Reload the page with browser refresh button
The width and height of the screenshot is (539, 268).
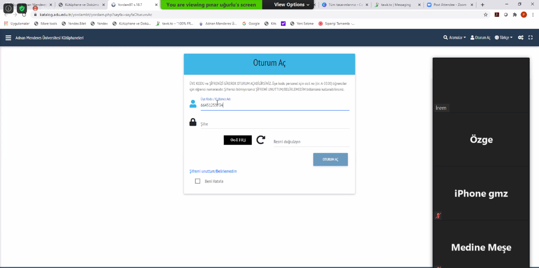pyautogui.click(x=24, y=15)
